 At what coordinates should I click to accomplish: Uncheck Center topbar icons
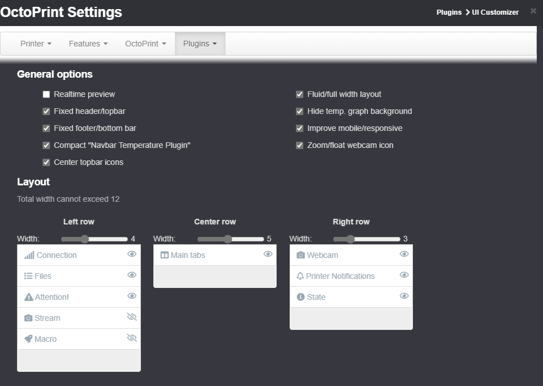click(x=46, y=162)
